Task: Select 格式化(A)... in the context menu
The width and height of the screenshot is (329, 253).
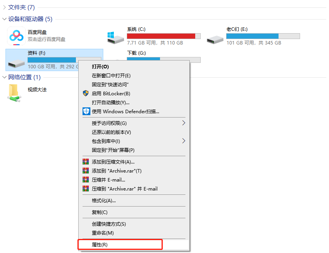Action: [104, 200]
